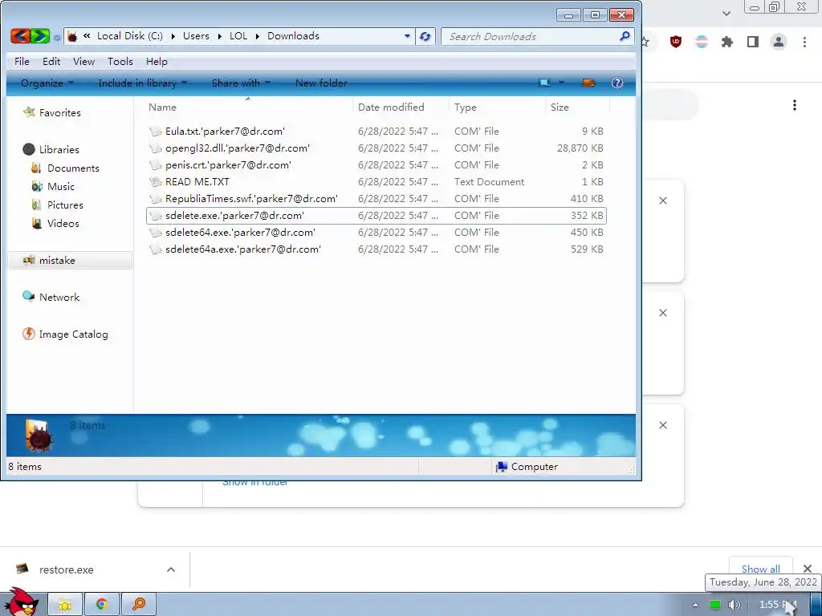822x616 pixels.
Task: Click the search magnifier icon in Explorer
Action: [624, 36]
